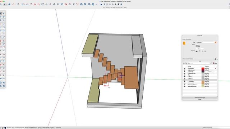The height and width of the screenshot is (129, 230).
Task: Select the Pan hand tool in top toolbar
Action: pos(70,4)
